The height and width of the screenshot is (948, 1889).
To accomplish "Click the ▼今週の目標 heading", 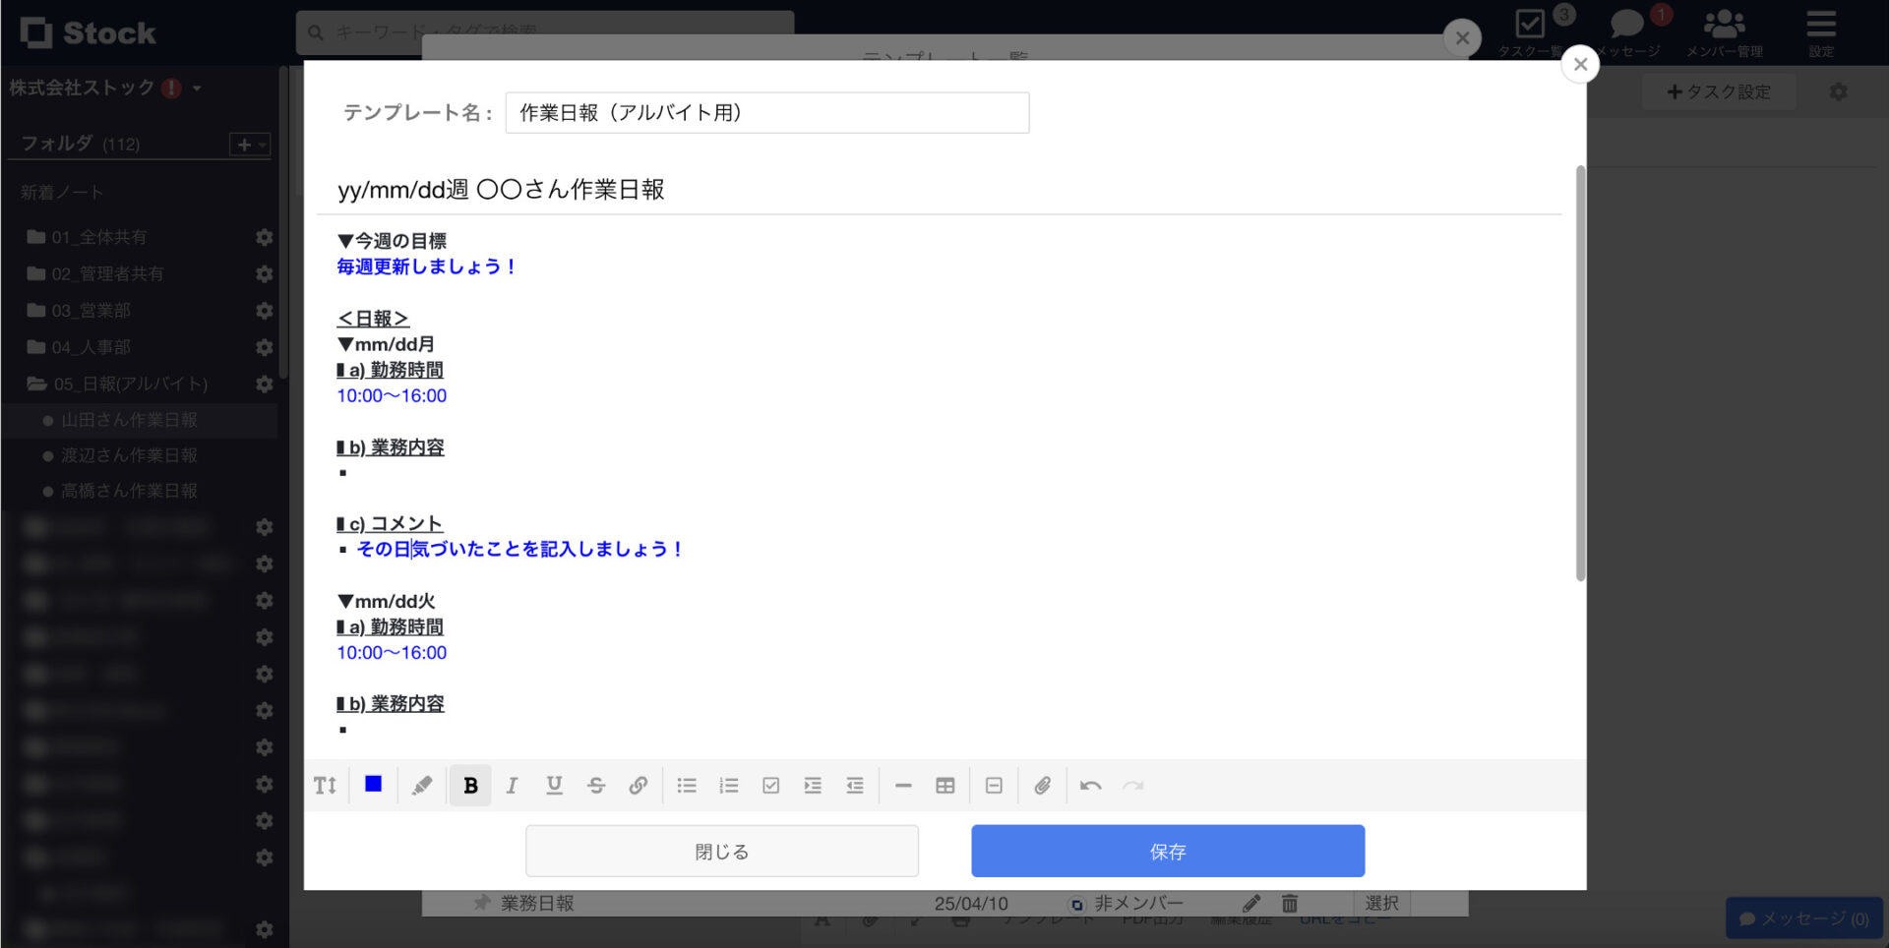I will click(x=392, y=241).
